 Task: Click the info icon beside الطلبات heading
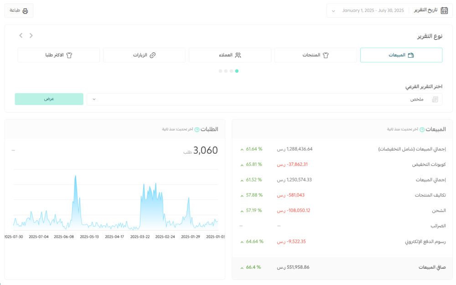197,130
